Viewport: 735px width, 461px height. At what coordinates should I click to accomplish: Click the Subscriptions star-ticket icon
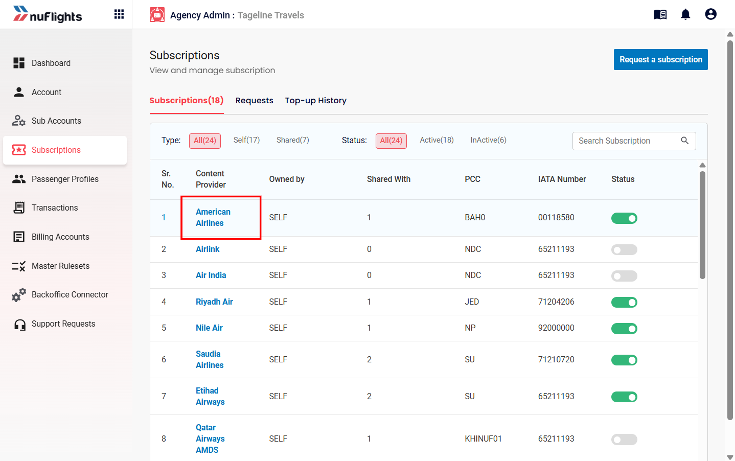(19, 150)
